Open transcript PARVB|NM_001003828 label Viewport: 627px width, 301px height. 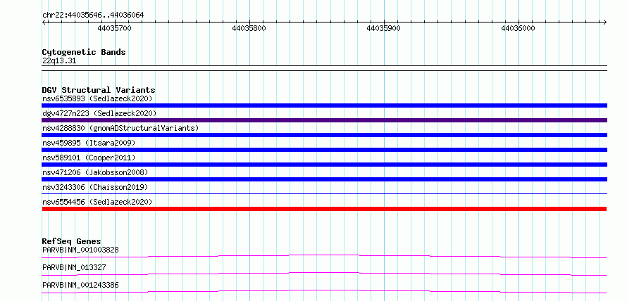point(80,250)
